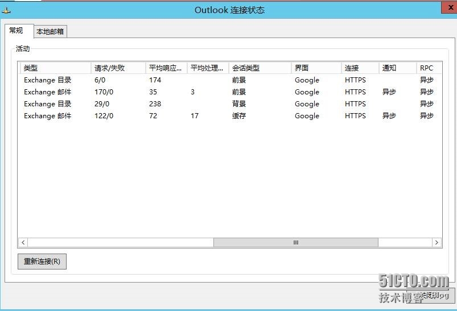This screenshot has width=457, height=311.
Task: Click the RPC column header
Action: [429, 68]
